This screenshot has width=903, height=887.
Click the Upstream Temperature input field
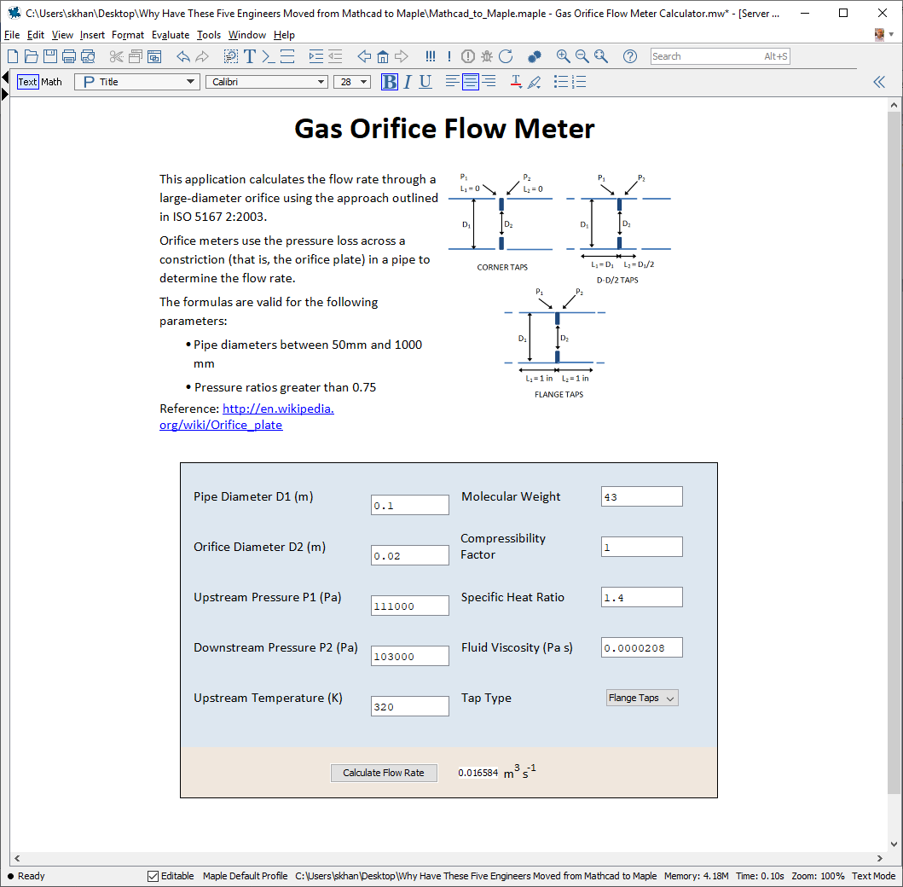[x=409, y=706]
